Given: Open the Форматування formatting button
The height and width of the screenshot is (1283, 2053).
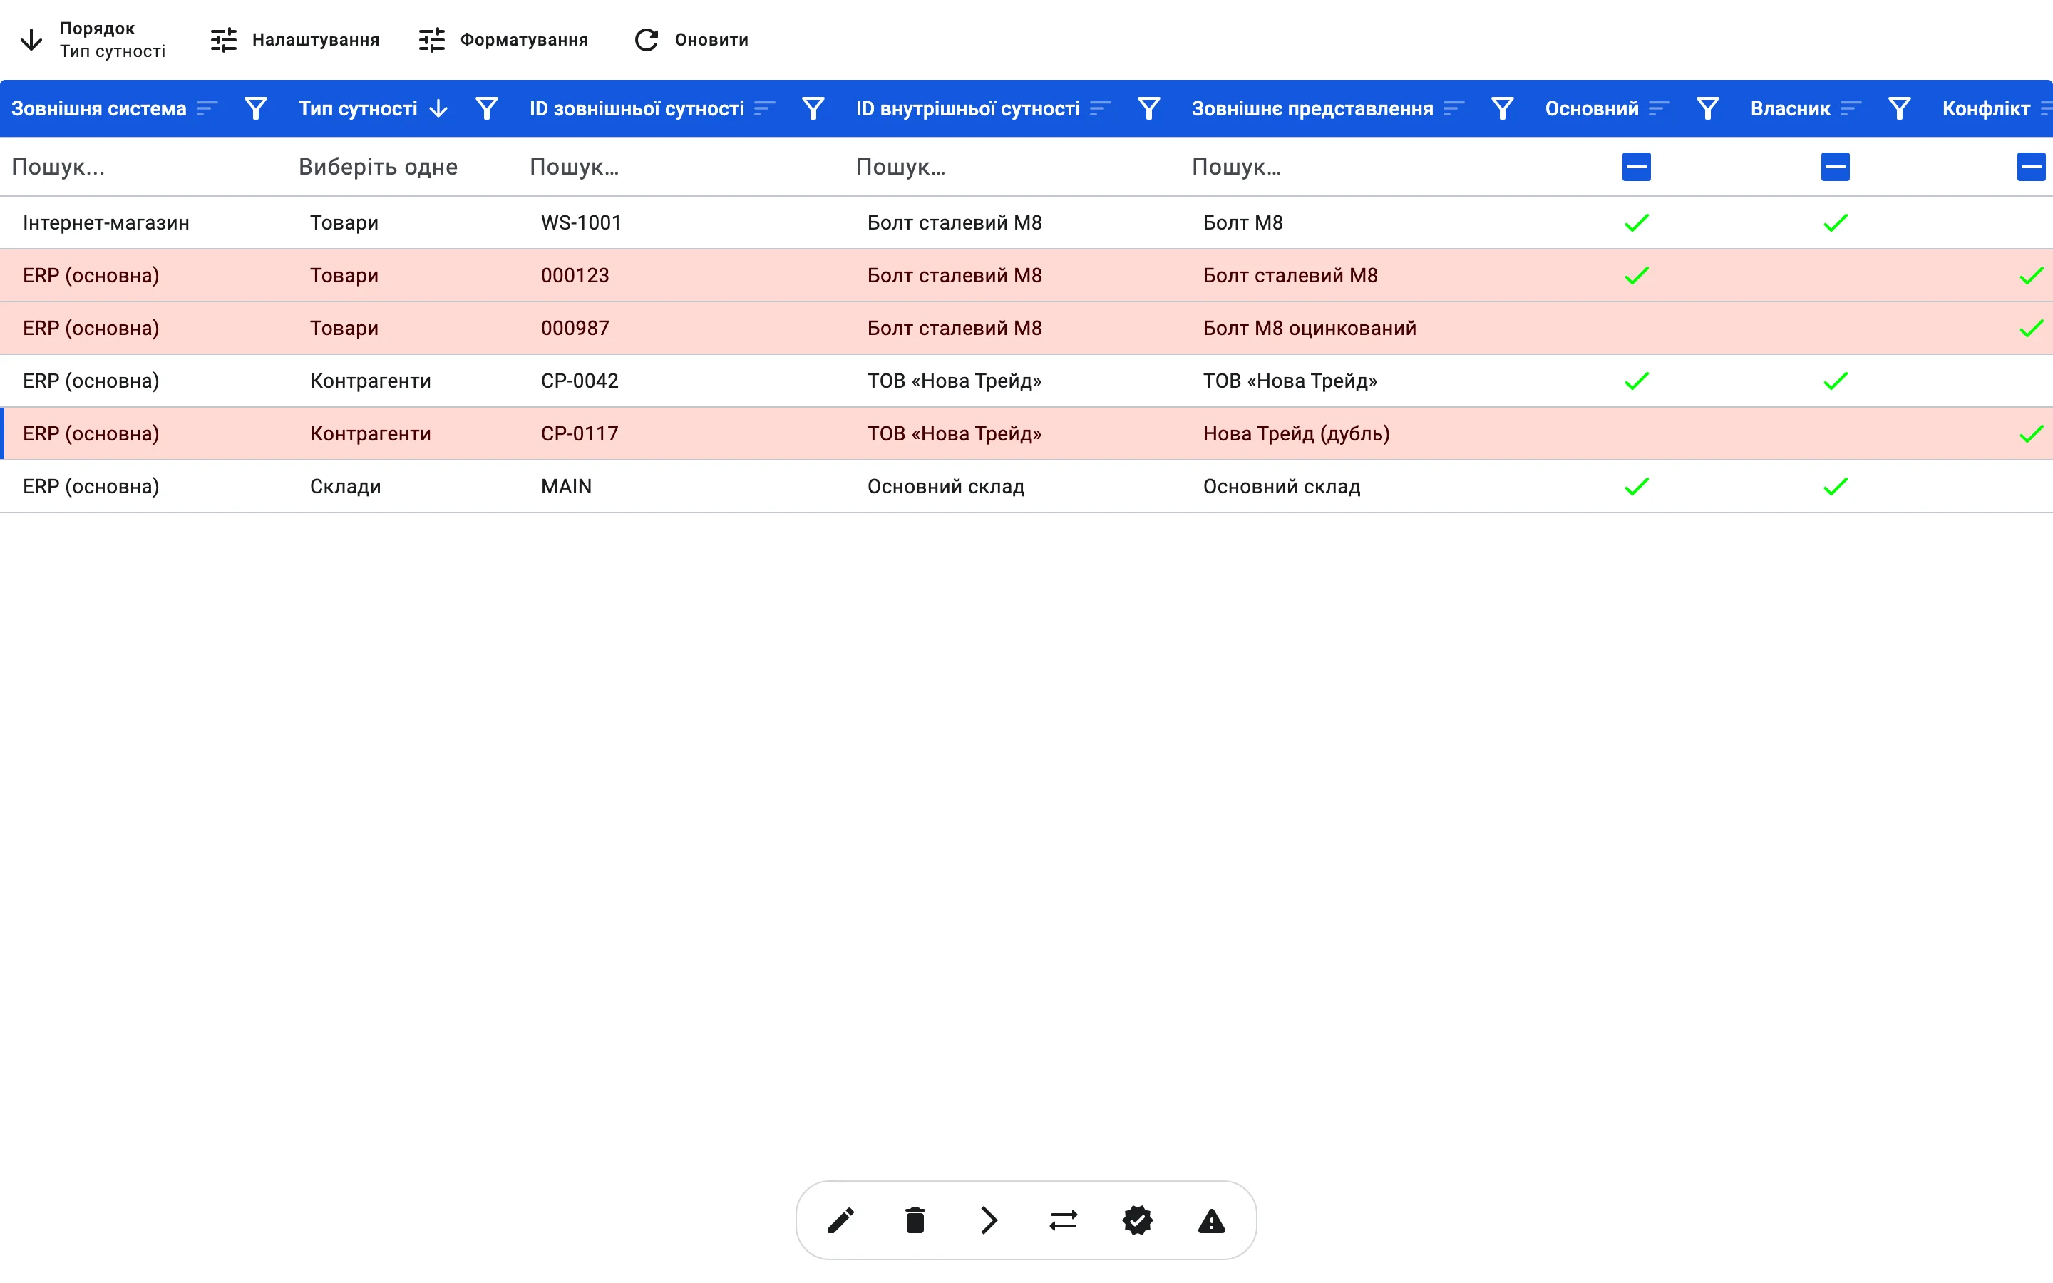Looking at the screenshot, I should [x=503, y=40].
